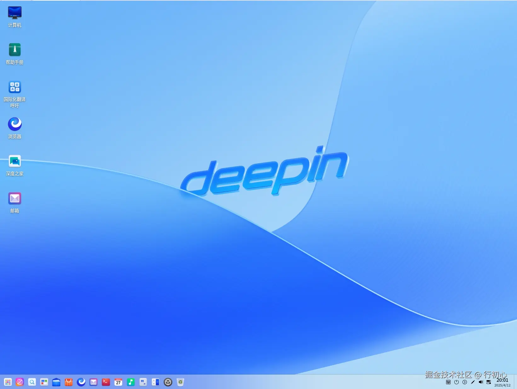The image size is (517, 389).
Task: Open the quotation-mark app in the dock
Action: coord(143,382)
